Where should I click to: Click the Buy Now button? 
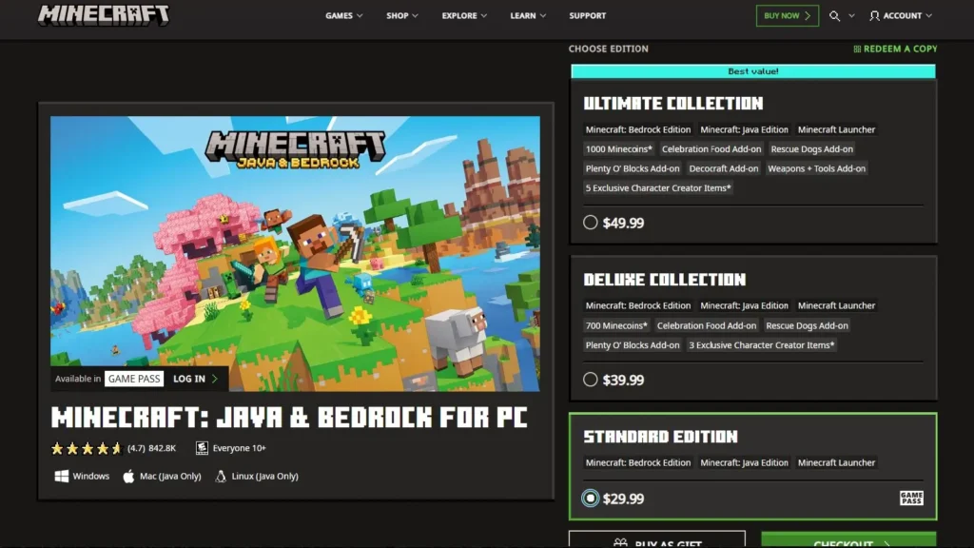point(787,15)
